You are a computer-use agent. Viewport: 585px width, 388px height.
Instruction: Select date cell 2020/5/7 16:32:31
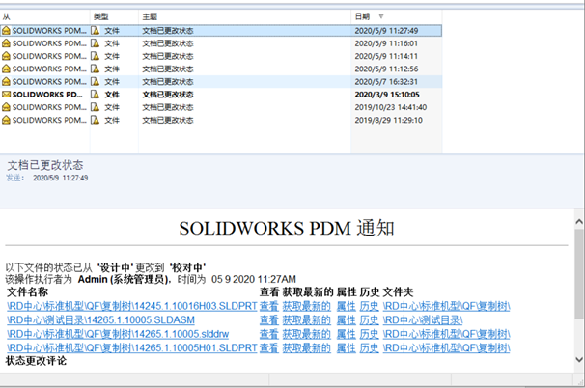tap(386, 81)
